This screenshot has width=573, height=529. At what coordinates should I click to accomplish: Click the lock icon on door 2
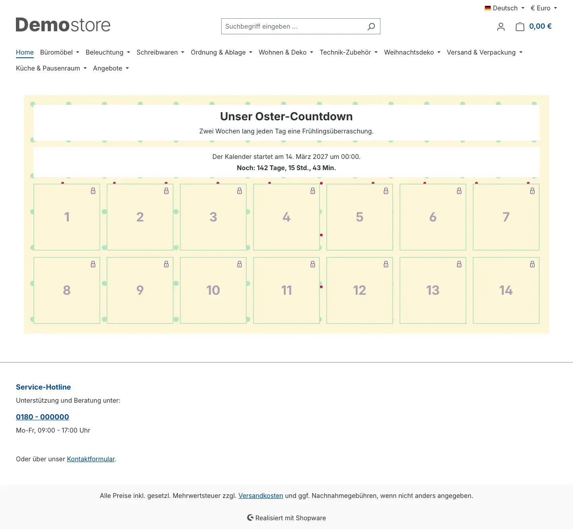[x=166, y=191]
